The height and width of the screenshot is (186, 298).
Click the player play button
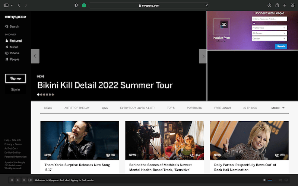coord(18,180)
